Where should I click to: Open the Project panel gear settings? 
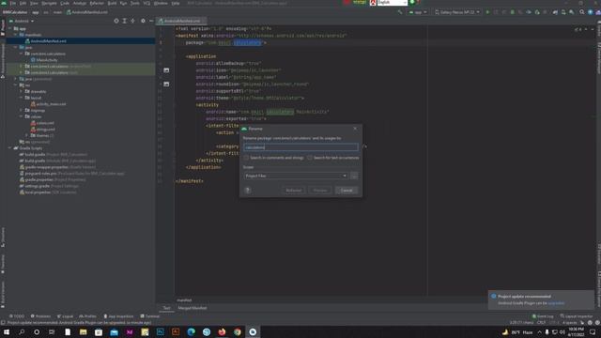point(143,21)
